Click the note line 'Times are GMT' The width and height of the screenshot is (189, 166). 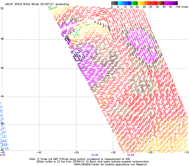tap(49, 159)
